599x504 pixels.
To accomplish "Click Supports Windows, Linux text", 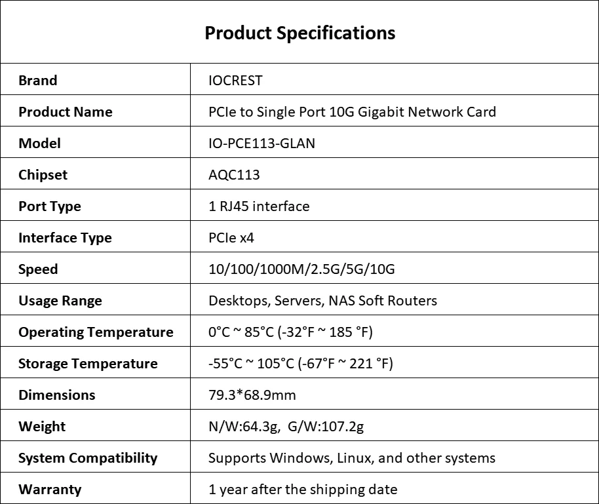I will point(290,457).
